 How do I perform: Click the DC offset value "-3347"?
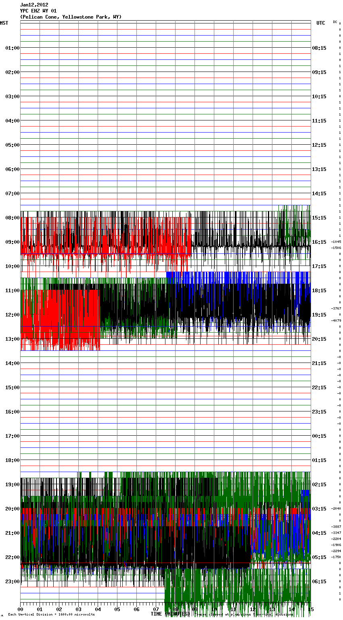[x=336, y=533]
